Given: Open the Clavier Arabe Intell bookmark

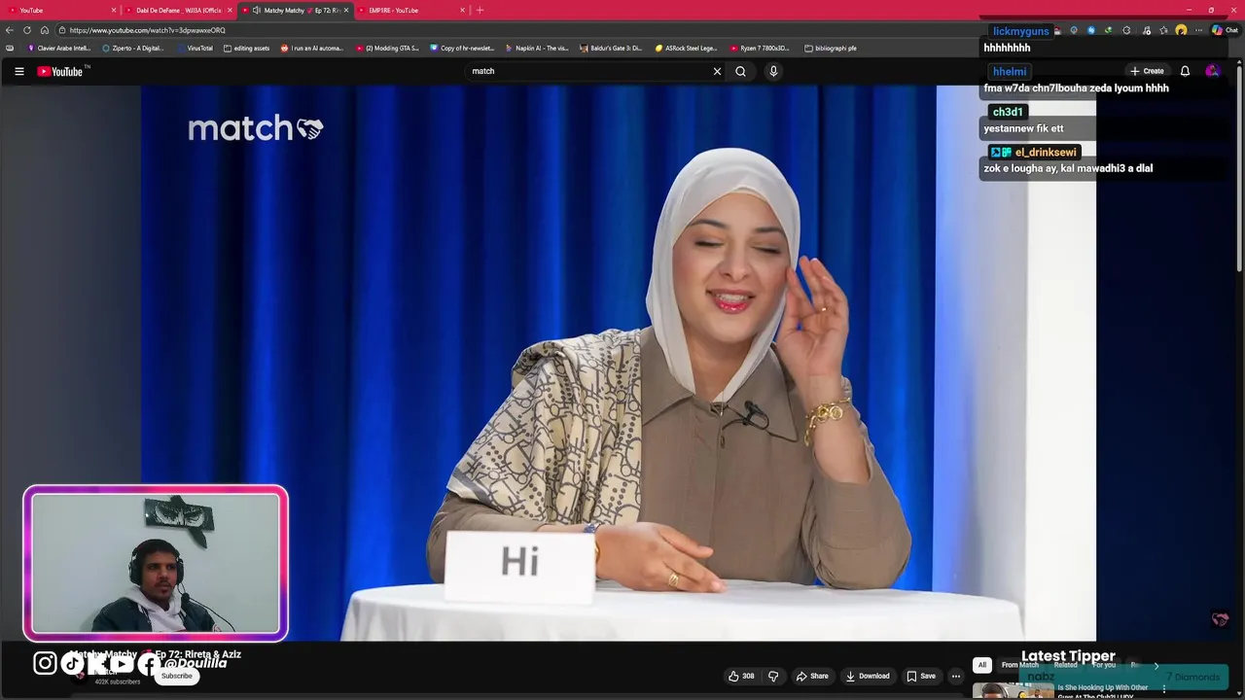Looking at the screenshot, I should coord(59,48).
